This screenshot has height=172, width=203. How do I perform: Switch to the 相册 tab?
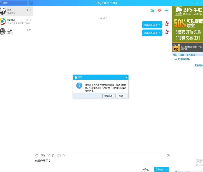[182, 54]
